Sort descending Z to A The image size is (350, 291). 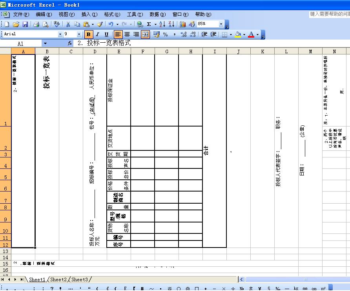click(171, 24)
